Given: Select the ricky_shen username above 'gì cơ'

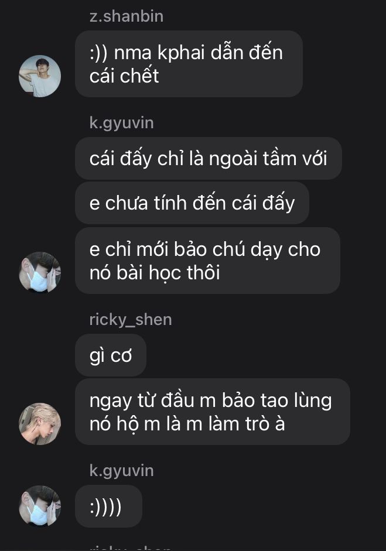Looking at the screenshot, I should pyautogui.click(x=131, y=320).
